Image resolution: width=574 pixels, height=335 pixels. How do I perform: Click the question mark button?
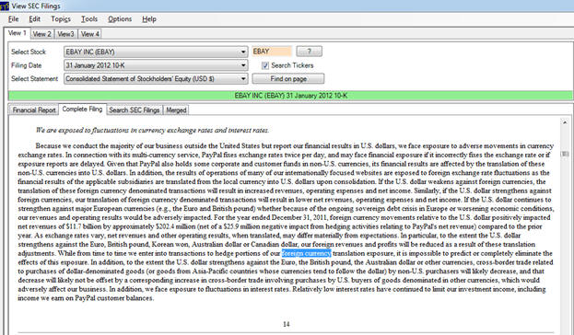(310, 52)
